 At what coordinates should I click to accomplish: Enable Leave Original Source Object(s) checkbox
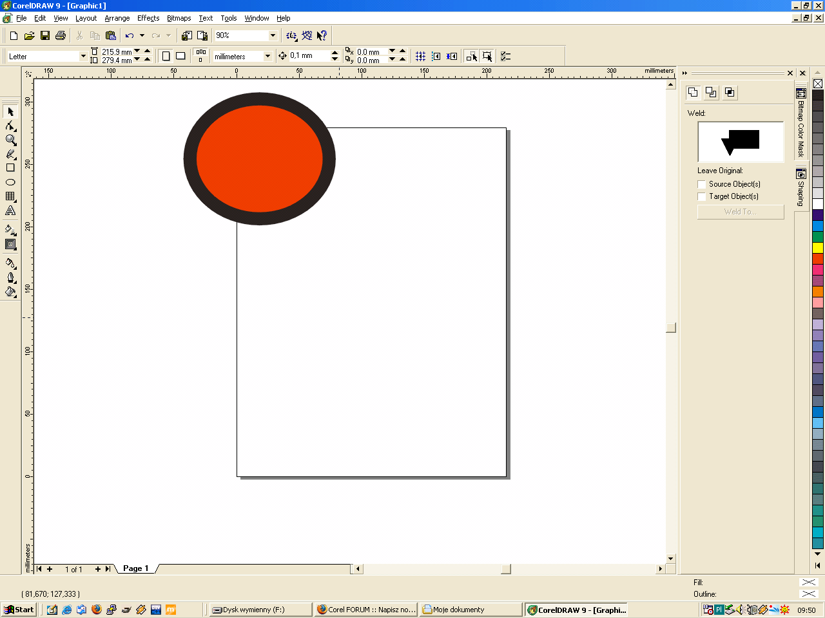(x=702, y=185)
